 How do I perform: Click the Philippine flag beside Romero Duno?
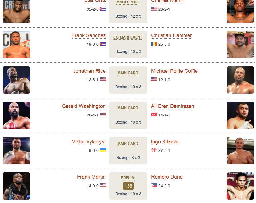tap(154, 185)
